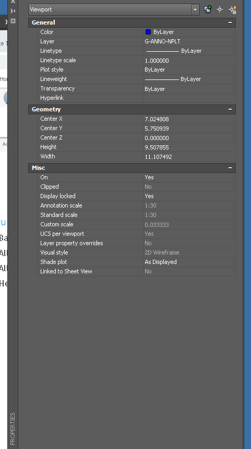Click the Standard scale value 1:30
251x449 pixels.
pos(150,215)
